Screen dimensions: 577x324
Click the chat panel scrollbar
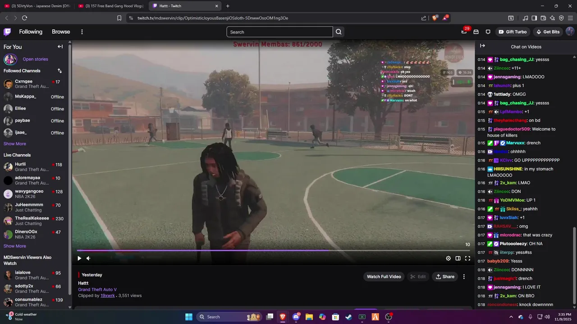click(x=574, y=265)
